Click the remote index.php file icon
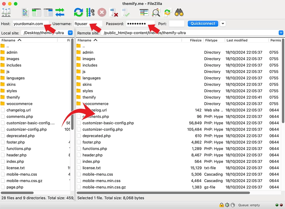This screenshot has width=285, height=209. click(x=79, y=161)
